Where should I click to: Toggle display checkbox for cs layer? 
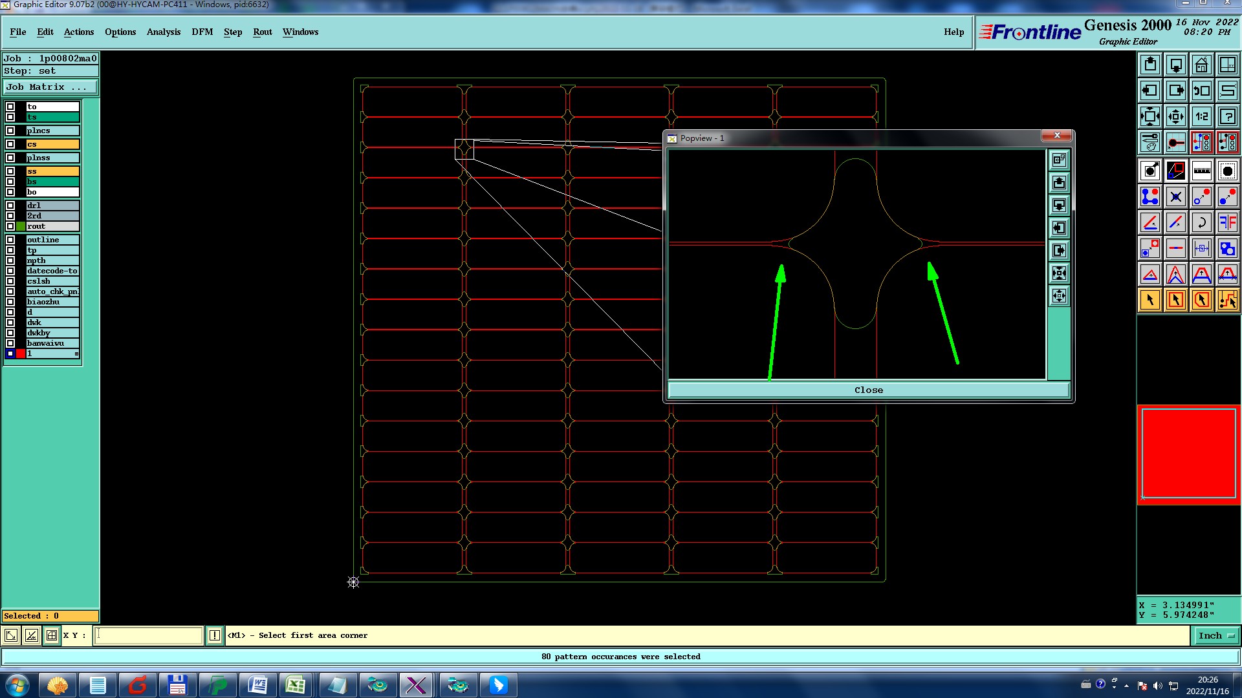pos(10,144)
